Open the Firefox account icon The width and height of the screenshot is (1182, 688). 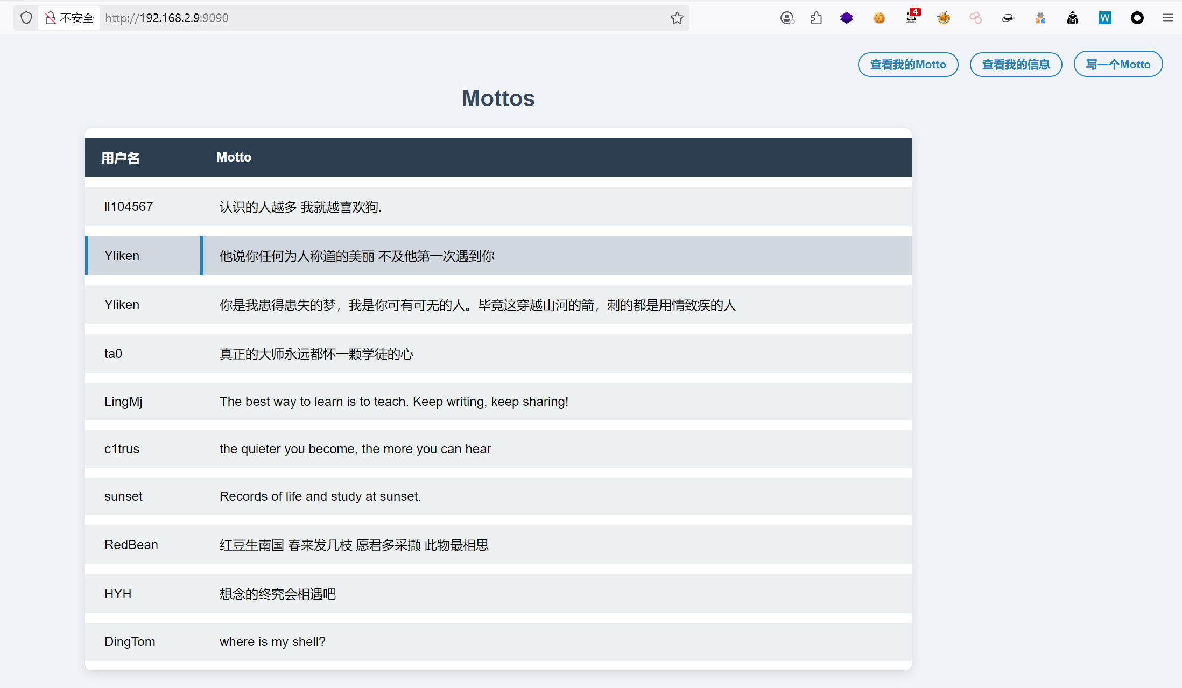[x=787, y=18]
